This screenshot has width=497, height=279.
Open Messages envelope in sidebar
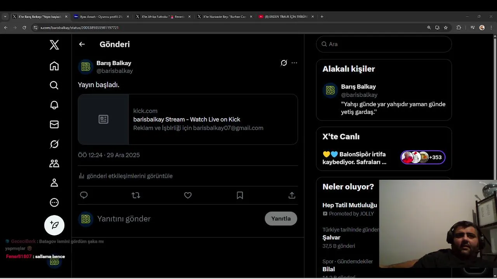pyautogui.click(x=54, y=124)
